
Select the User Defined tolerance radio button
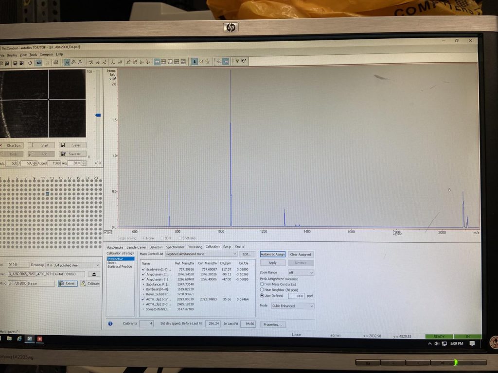click(262, 296)
